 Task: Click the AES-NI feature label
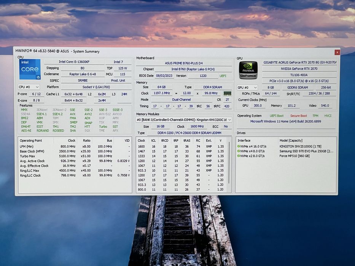[26, 130]
